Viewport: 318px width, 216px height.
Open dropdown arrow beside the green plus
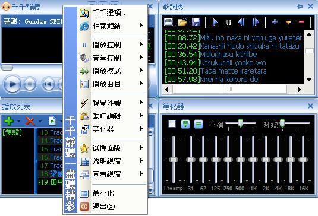pyautogui.click(x=19, y=122)
